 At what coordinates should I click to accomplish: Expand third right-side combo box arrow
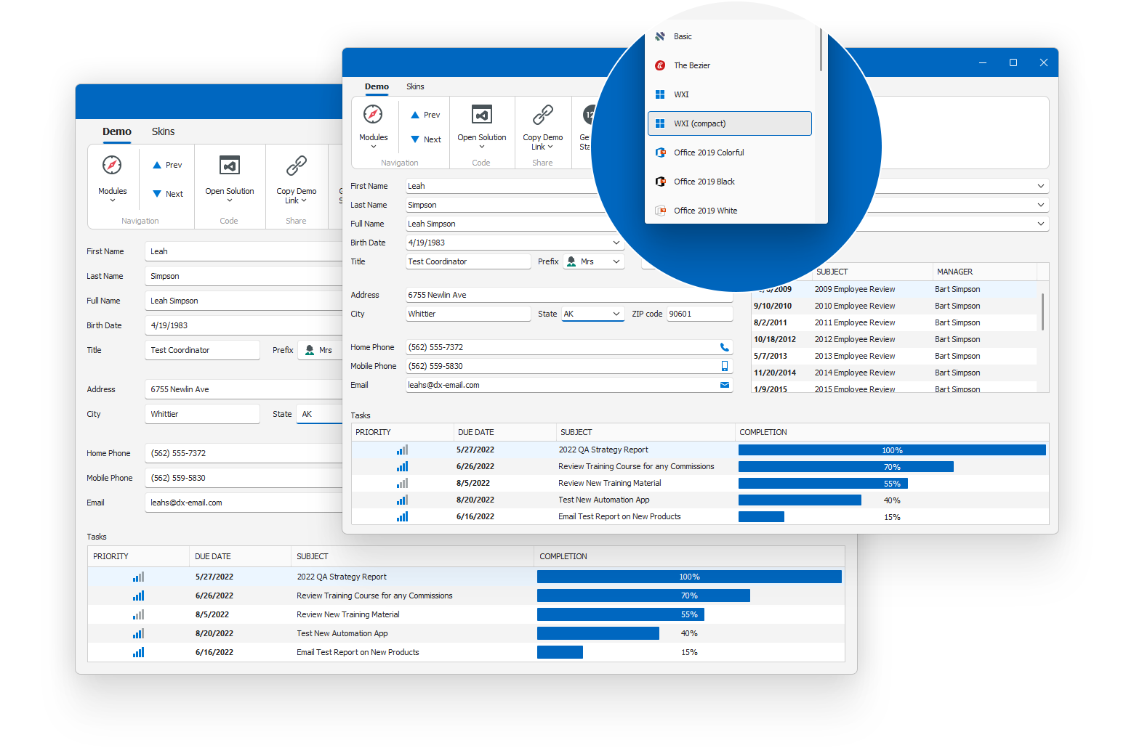1041,224
